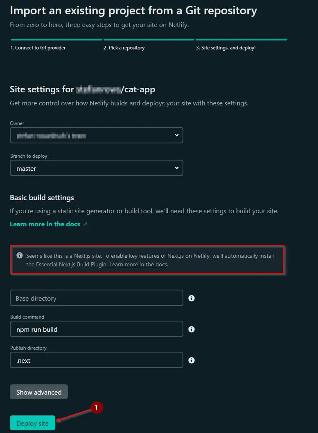This screenshot has height=433, width=318.
Task: Open the Branch to deploy dropdown
Action: 97,168
